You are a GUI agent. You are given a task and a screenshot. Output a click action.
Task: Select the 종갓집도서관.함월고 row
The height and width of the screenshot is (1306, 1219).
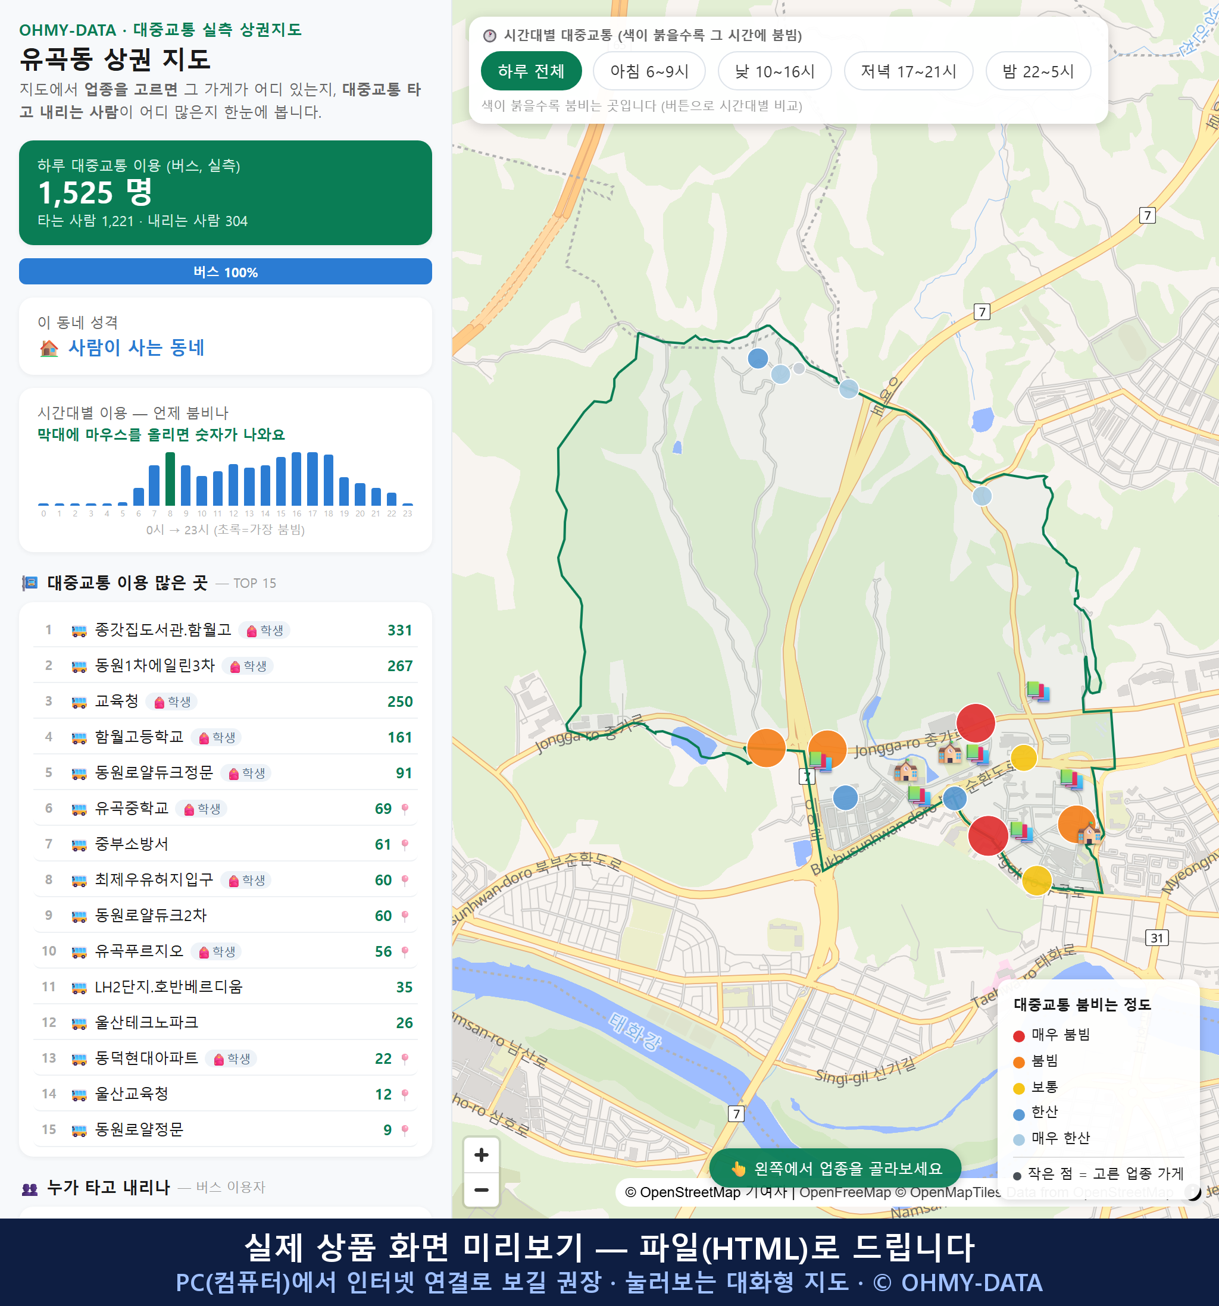point(226,630)
